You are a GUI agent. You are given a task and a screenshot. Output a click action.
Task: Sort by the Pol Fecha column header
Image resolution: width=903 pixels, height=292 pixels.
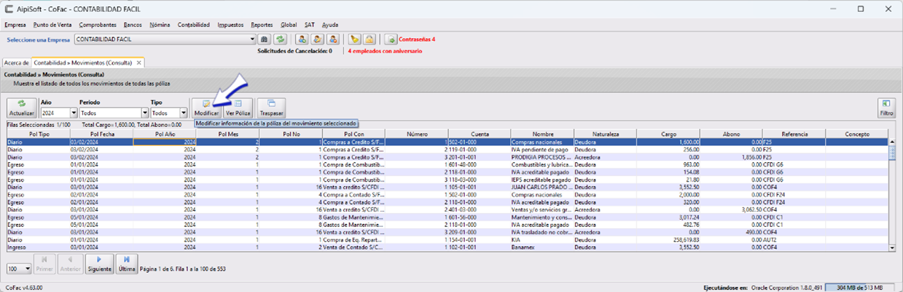click(102, 134)
